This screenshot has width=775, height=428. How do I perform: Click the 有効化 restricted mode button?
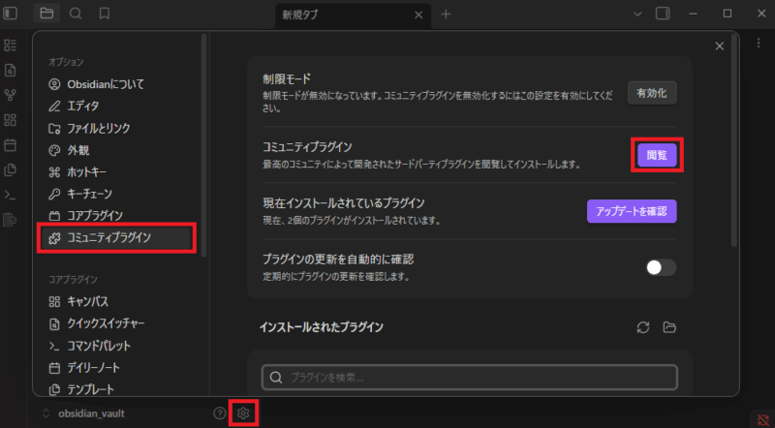[x=651, y=93]
